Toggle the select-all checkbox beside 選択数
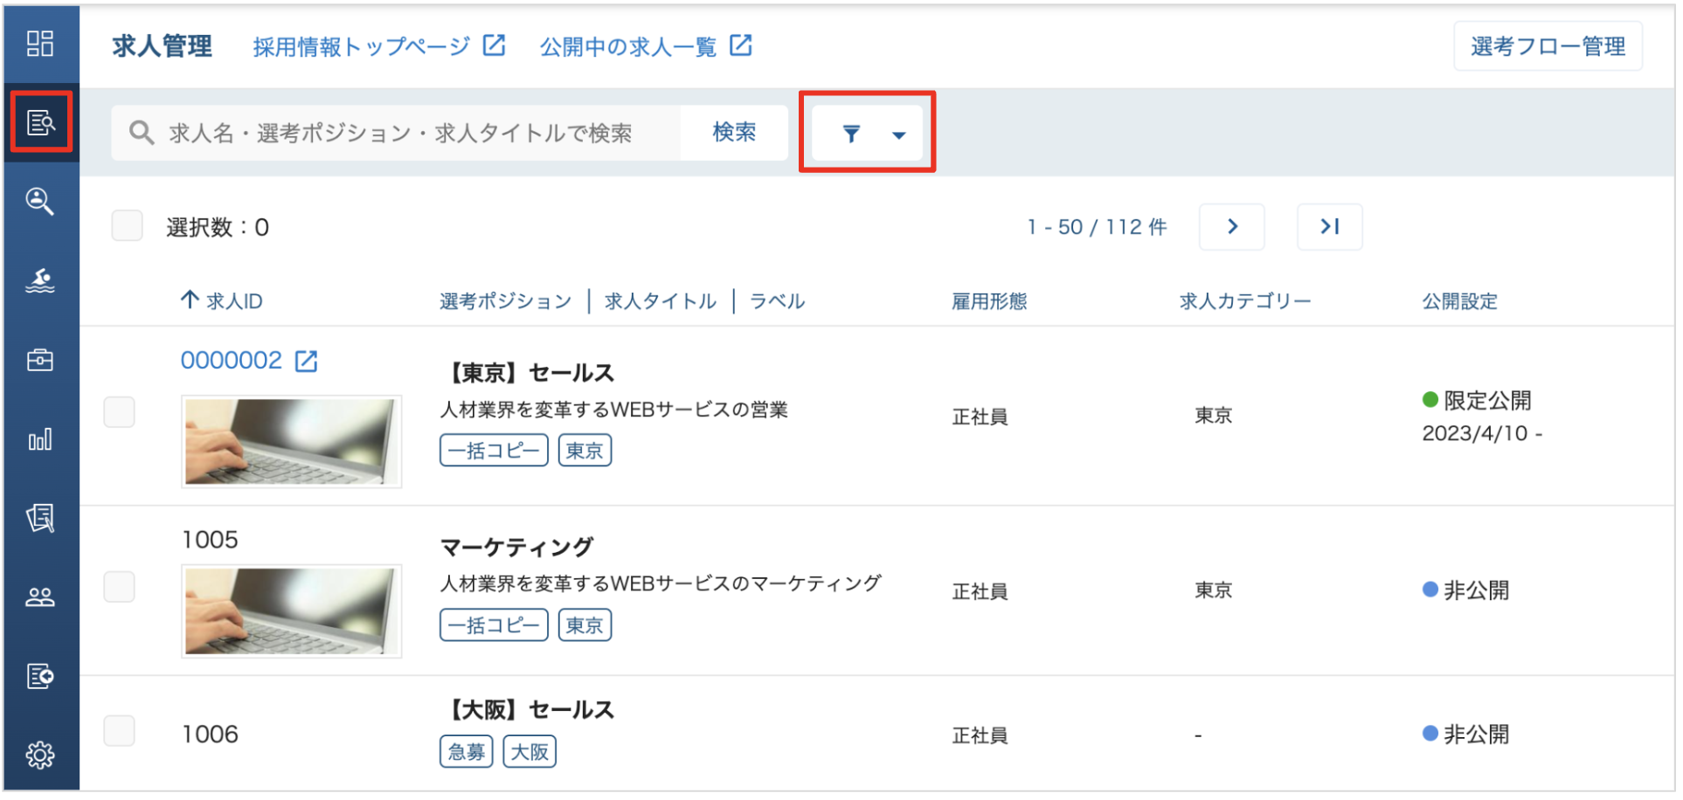This screenshot has width=1683, height=800. click(128, 226)
